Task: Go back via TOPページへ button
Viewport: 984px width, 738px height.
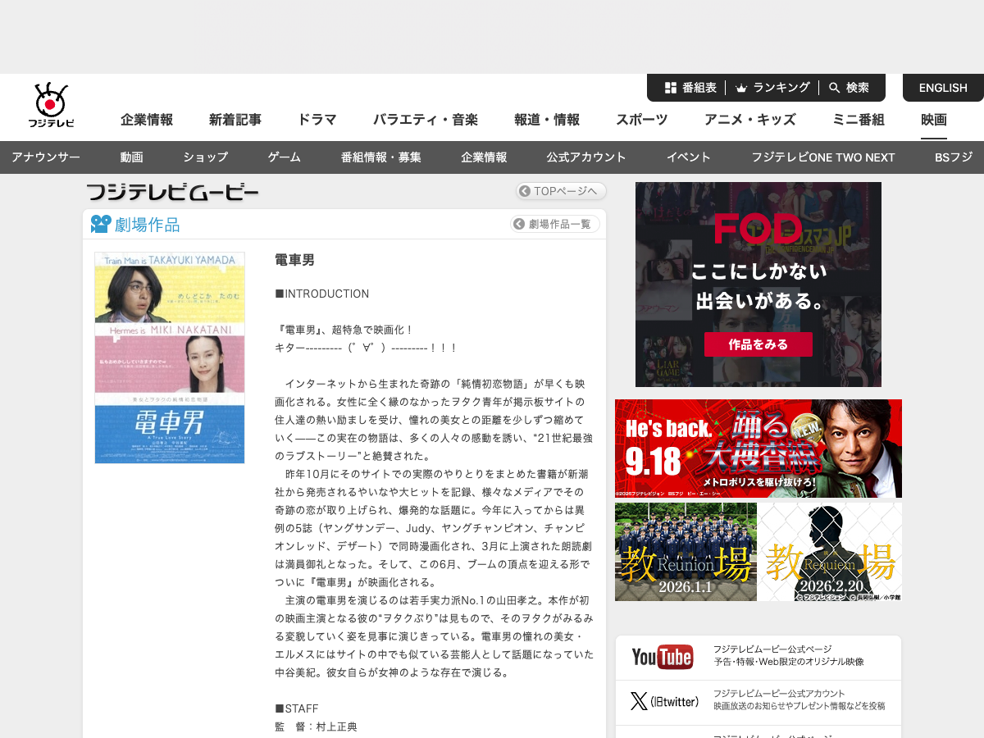Action: click(561, 191)
